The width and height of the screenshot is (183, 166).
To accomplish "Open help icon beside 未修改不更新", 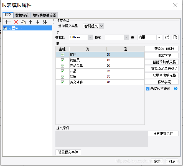I will (176, 89).
